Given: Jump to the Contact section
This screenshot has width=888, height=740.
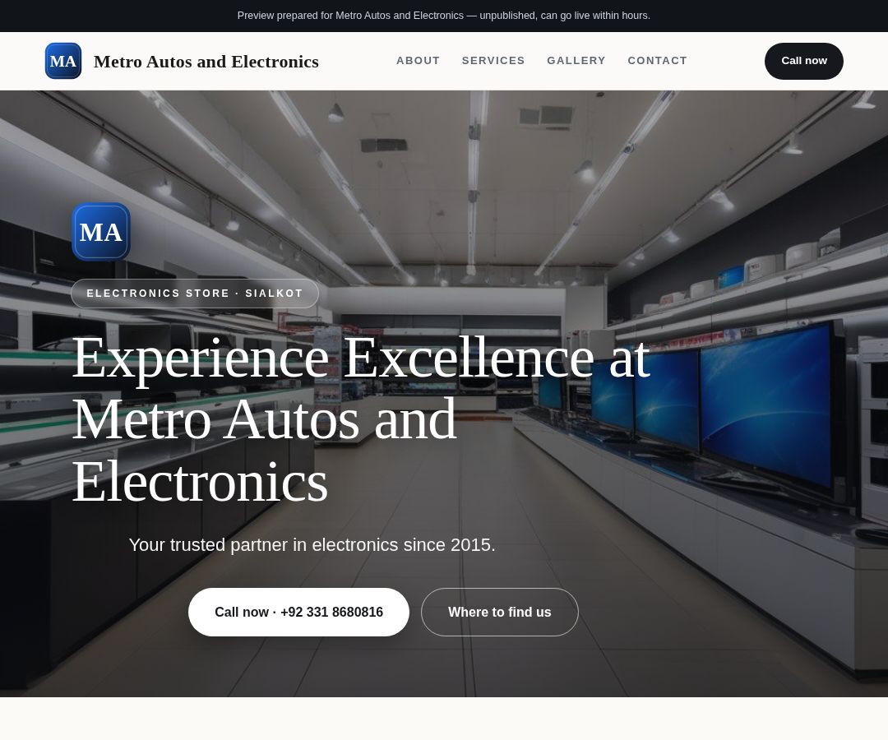Looking at the screenshot, I should click(x=657, y=61).
